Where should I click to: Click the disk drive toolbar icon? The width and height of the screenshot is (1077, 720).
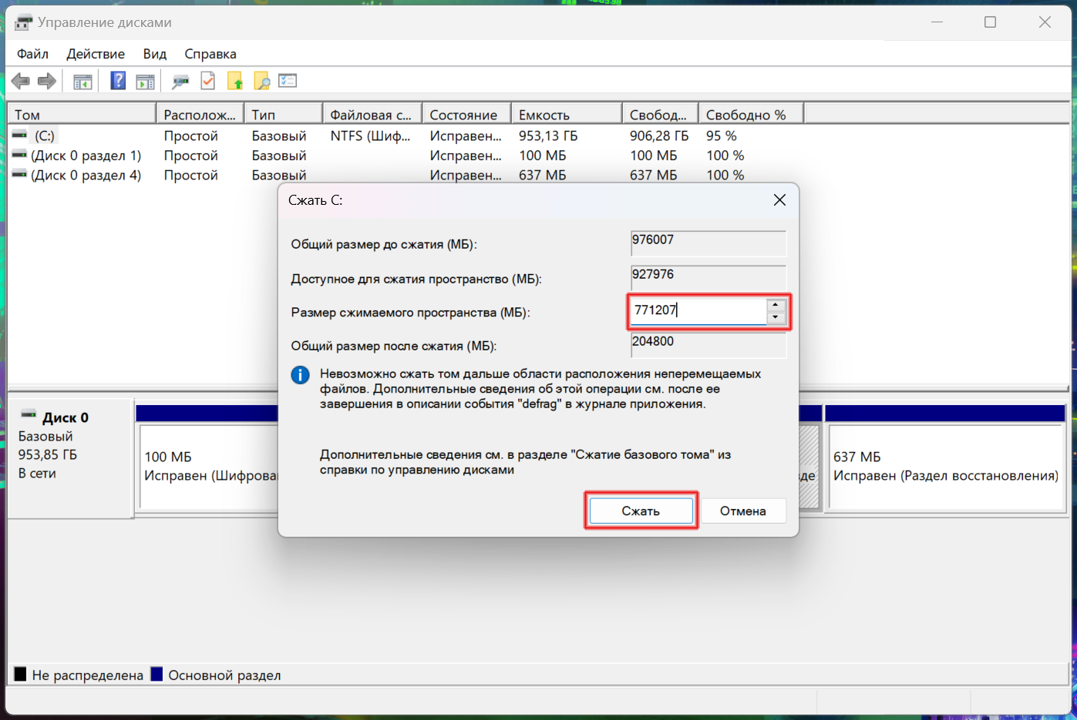pos(180,81)
